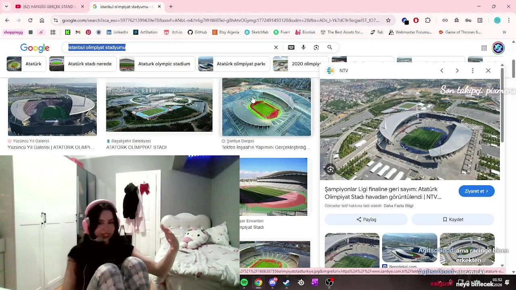Show the previous image in preview panel
Viewport: 516px width, 290px height.
442,70
